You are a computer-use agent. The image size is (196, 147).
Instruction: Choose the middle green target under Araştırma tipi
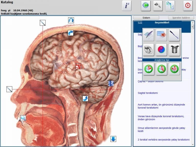[161, 69]
